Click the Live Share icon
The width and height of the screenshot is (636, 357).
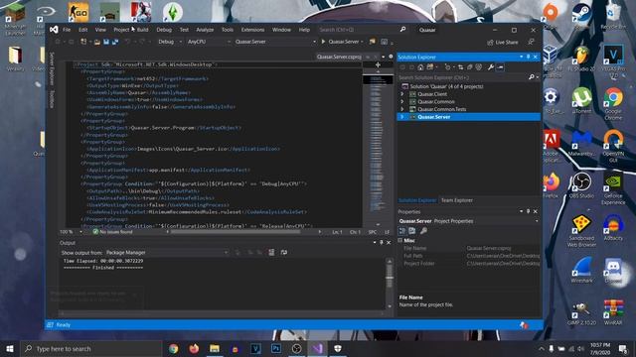(x=490, y=42)
